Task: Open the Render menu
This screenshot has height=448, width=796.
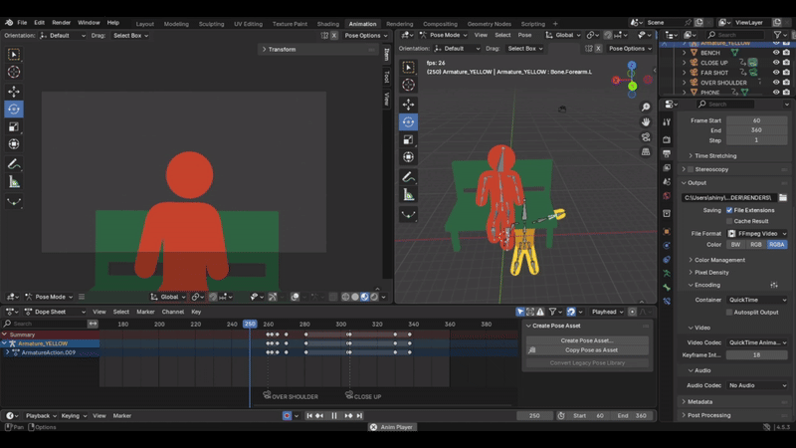Action: [x=61, y=22]
